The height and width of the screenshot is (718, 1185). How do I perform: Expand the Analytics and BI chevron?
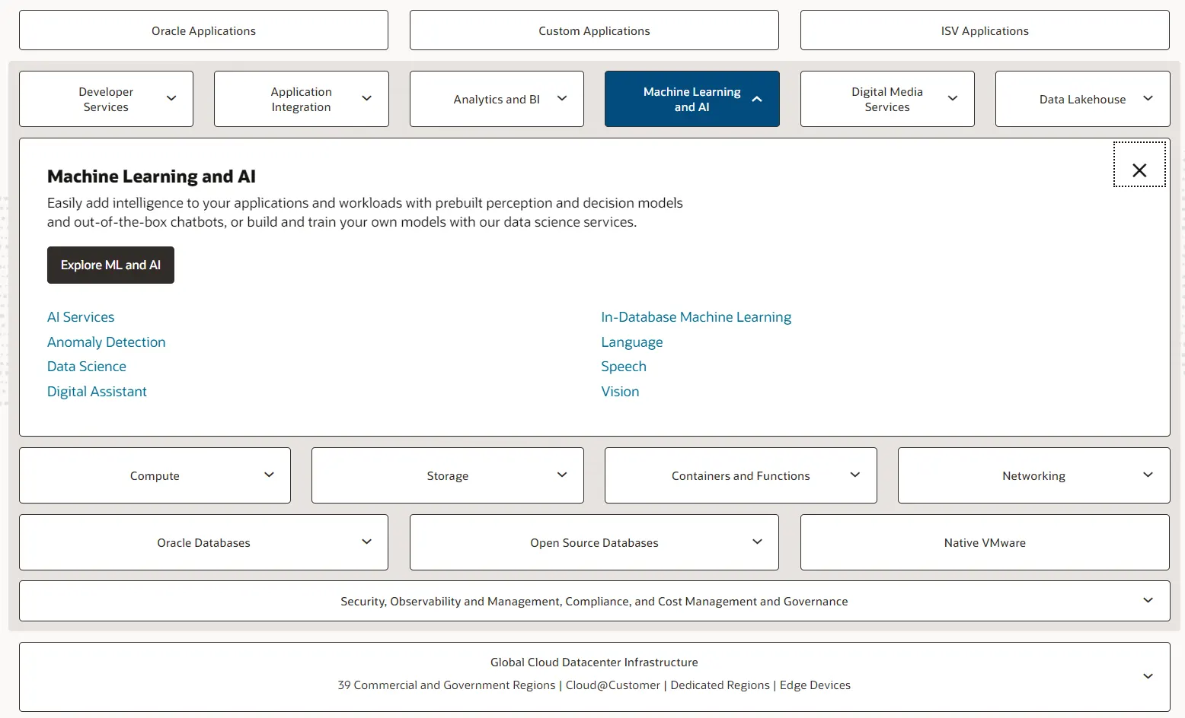coord(562,98)
